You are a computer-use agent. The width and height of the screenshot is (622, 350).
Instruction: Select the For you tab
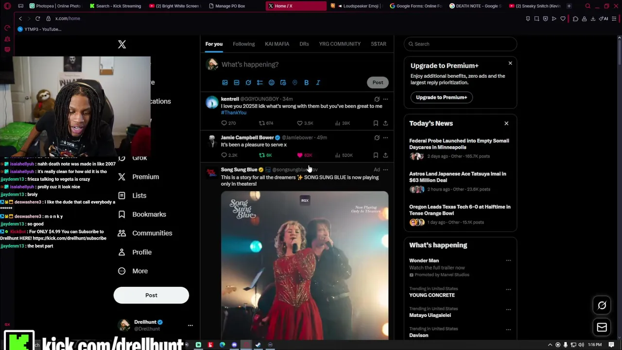pyautogui.click(x=214, y=44)
